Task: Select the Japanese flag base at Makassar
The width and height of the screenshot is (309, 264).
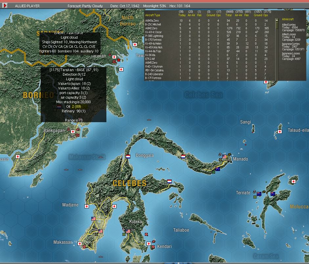Action: tap(80, 244)
